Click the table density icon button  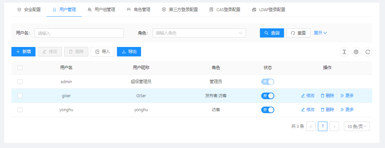[344, 52]
